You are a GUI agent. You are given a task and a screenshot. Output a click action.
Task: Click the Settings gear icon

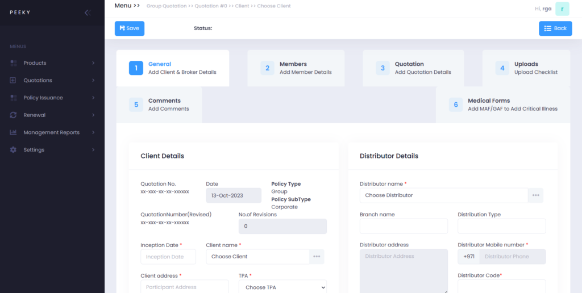(14, 150)
